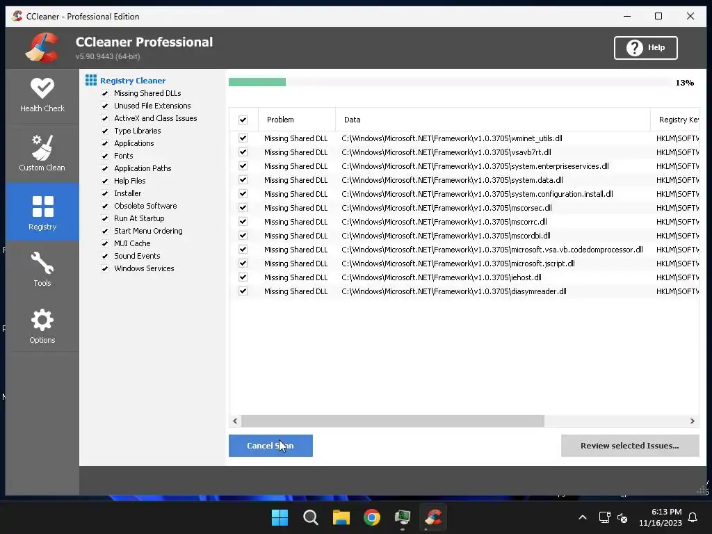This screenshot has width=712, height=534.
Task: Uncheck the diasymreader.dll result row
Action: (243, 291)
